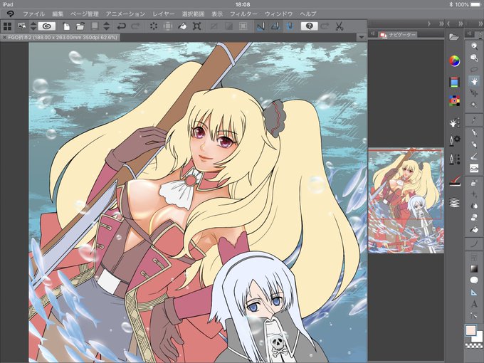484x363 pixels.
Task: Select the Zoom magnifier tool
Action: (x=474, y=46)
